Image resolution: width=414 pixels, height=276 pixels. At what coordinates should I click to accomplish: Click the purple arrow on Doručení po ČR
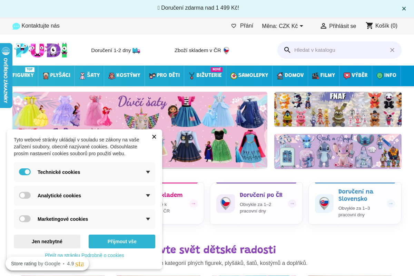point(292,204)
